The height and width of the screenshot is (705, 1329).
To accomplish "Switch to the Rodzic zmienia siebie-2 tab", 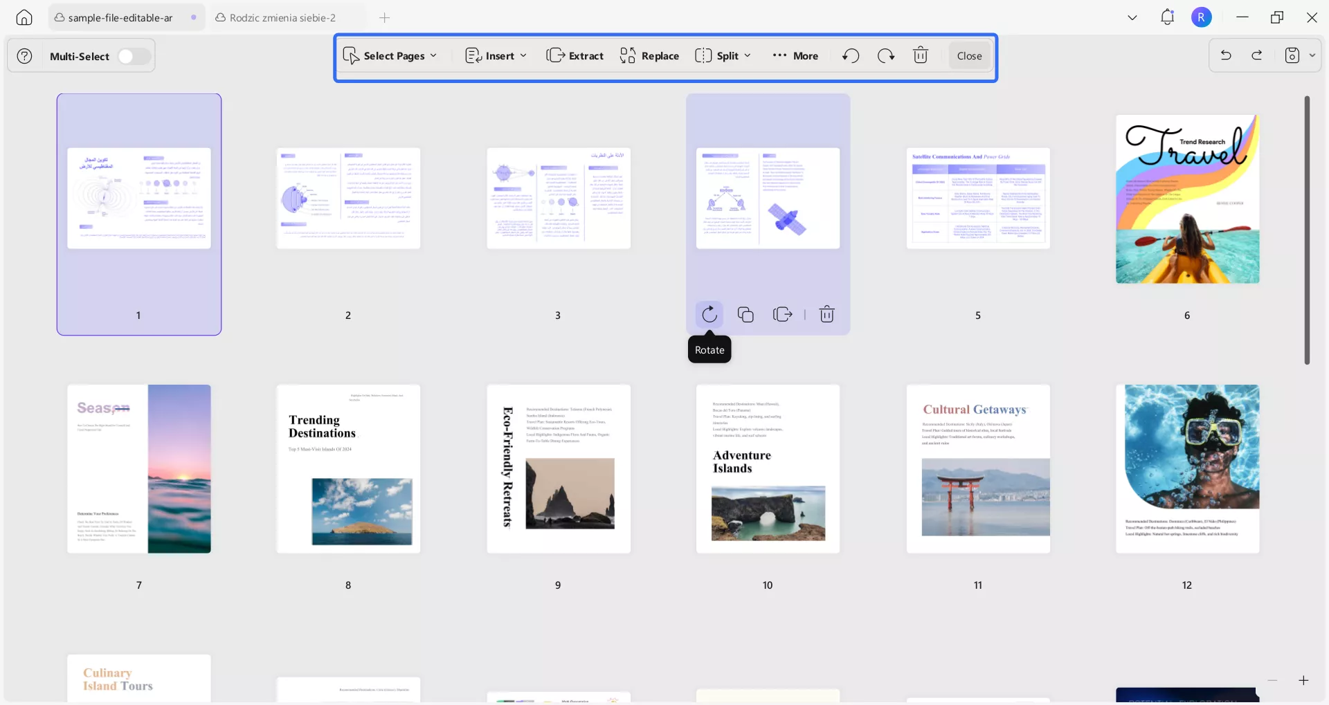I will pyautogui.click(x=283, y=17).
